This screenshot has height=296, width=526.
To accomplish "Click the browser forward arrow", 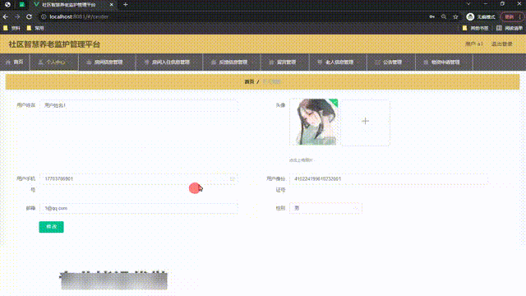I will [17, 16].
